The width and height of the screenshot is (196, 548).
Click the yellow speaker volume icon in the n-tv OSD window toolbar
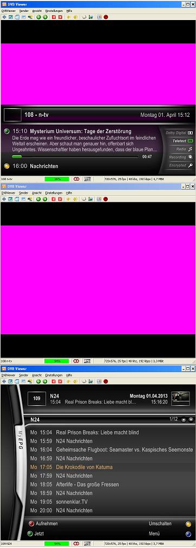pyautogui.click(x=75, y=16)
